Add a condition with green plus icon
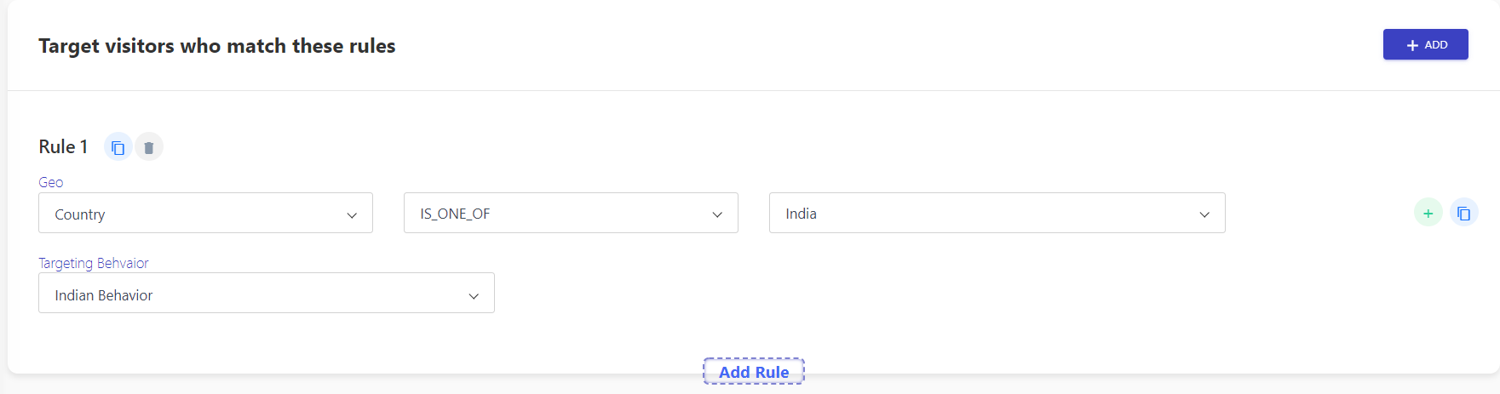1500x394 pixels. (1428, 213)
